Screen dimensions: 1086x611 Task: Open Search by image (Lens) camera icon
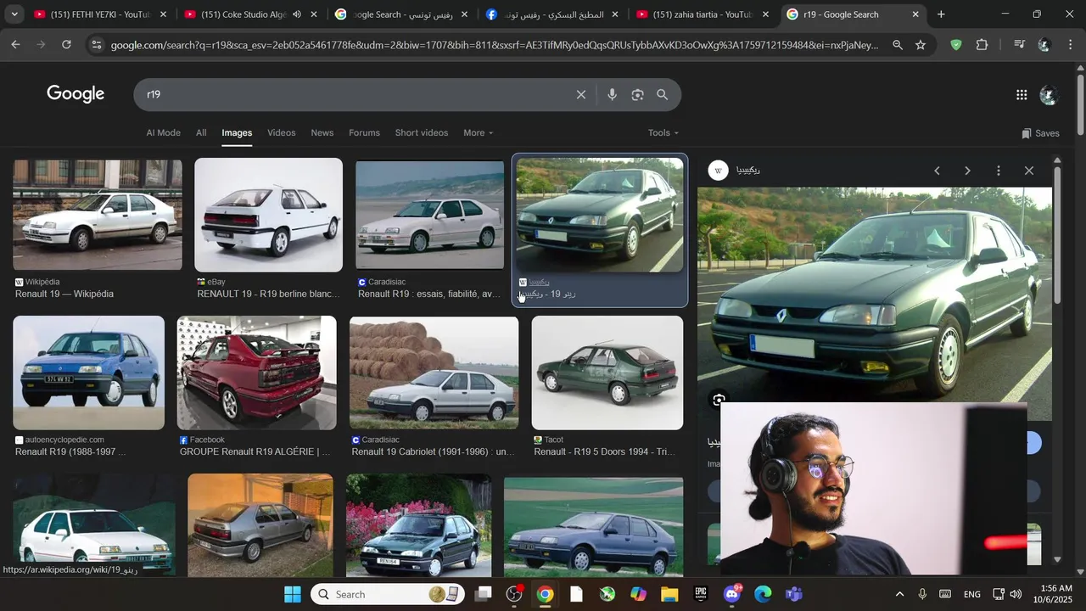(637, 95)
